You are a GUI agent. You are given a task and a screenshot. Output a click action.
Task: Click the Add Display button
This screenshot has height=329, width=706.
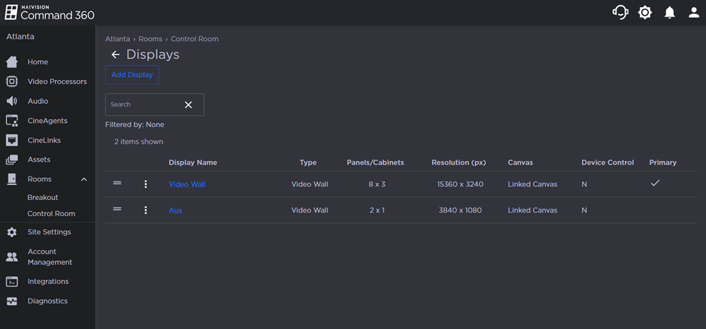(x=132, y=75)
